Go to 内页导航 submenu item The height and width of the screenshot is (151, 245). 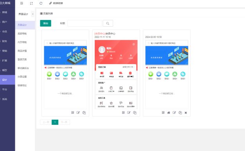coord(22,42)
